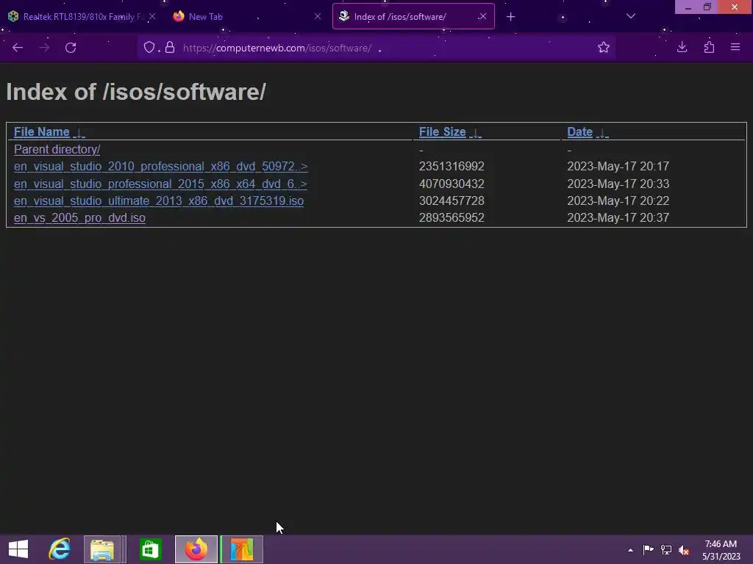Open Action Center flag icon
Image resolution: width=753 pixels, height=564 pixels.
point(648,549)
